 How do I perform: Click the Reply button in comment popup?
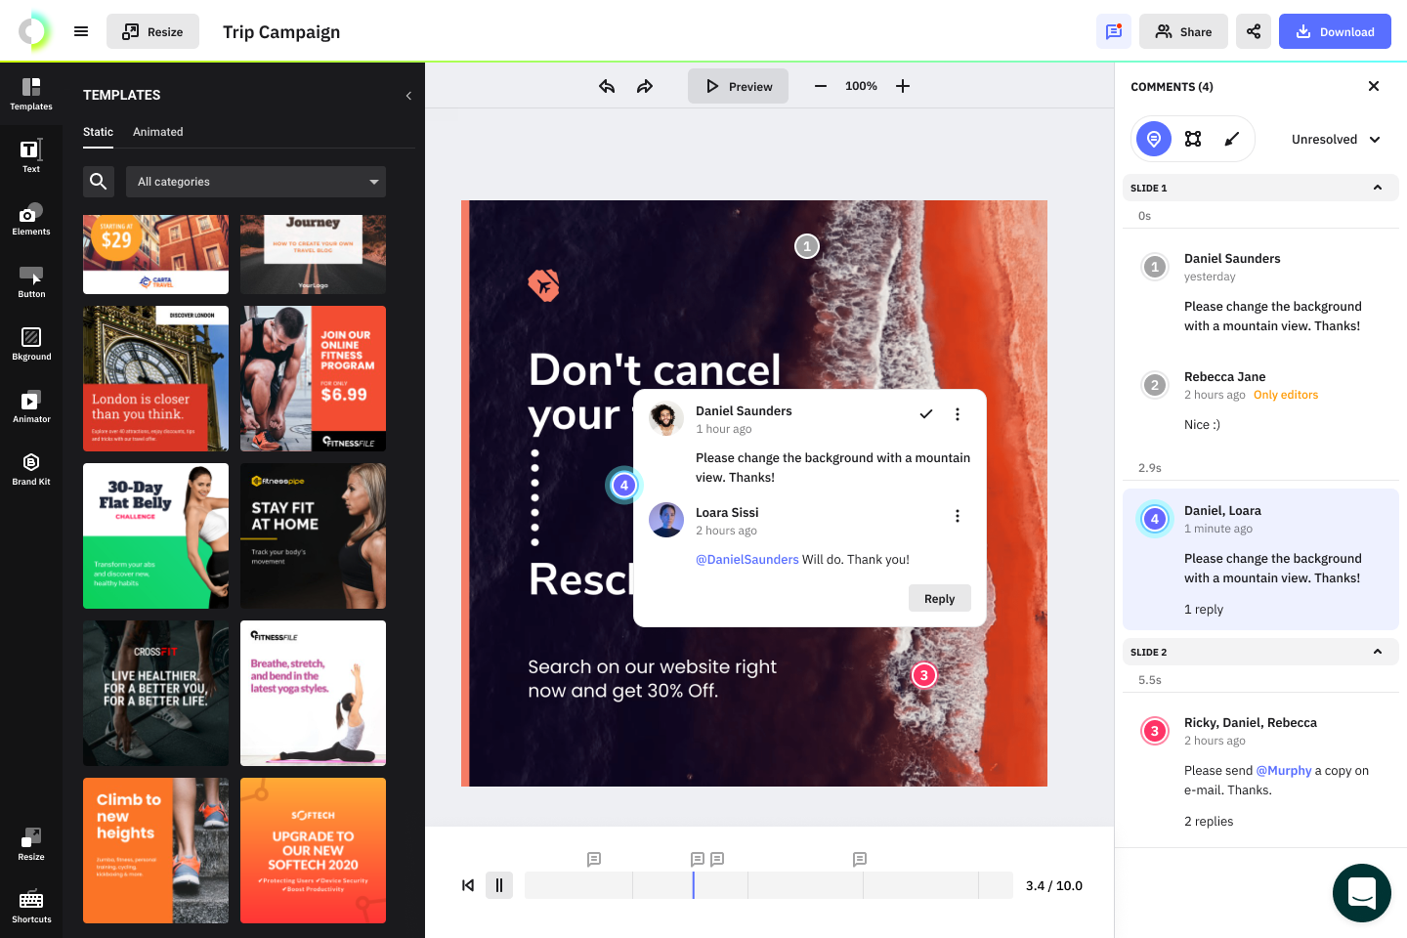(939, 599)
